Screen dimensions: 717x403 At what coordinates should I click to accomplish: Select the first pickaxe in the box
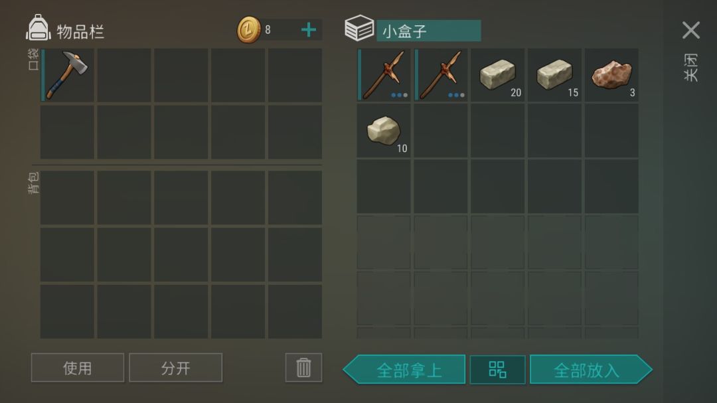click(x=384, y=75)
